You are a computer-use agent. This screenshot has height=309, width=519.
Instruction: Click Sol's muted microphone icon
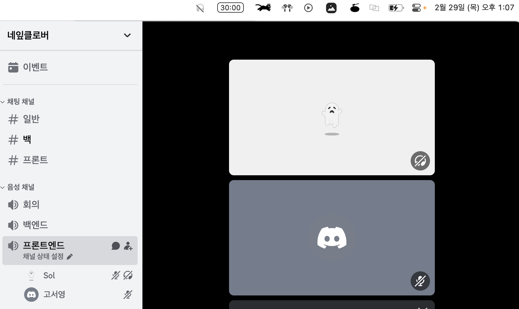pyautogui.click(x=116, y=276)
